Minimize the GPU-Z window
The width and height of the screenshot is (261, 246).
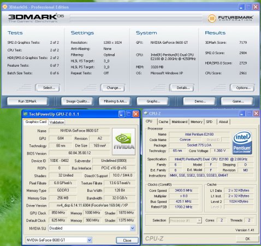(x=122, y=114)
